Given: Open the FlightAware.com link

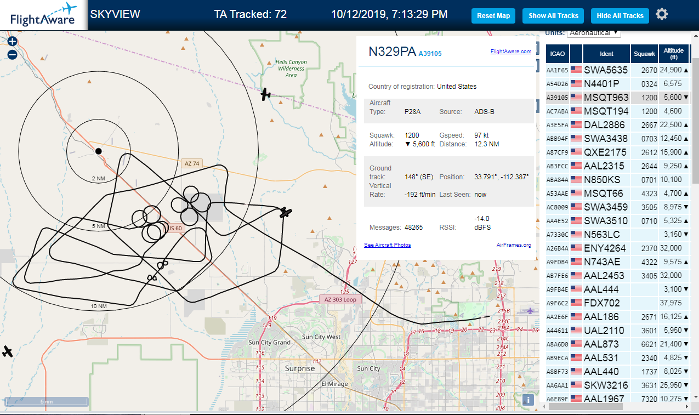Looking at the screenshot, I should pyautogui.click(x=510, y=52).
